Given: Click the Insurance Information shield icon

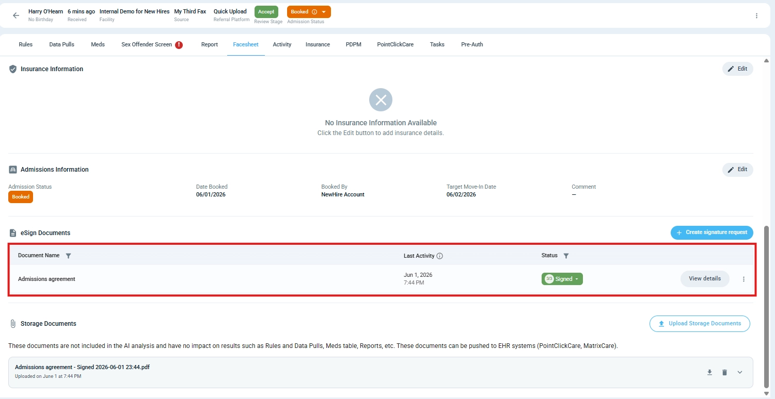Looking at the screenshot, I should tap(13, 69).
